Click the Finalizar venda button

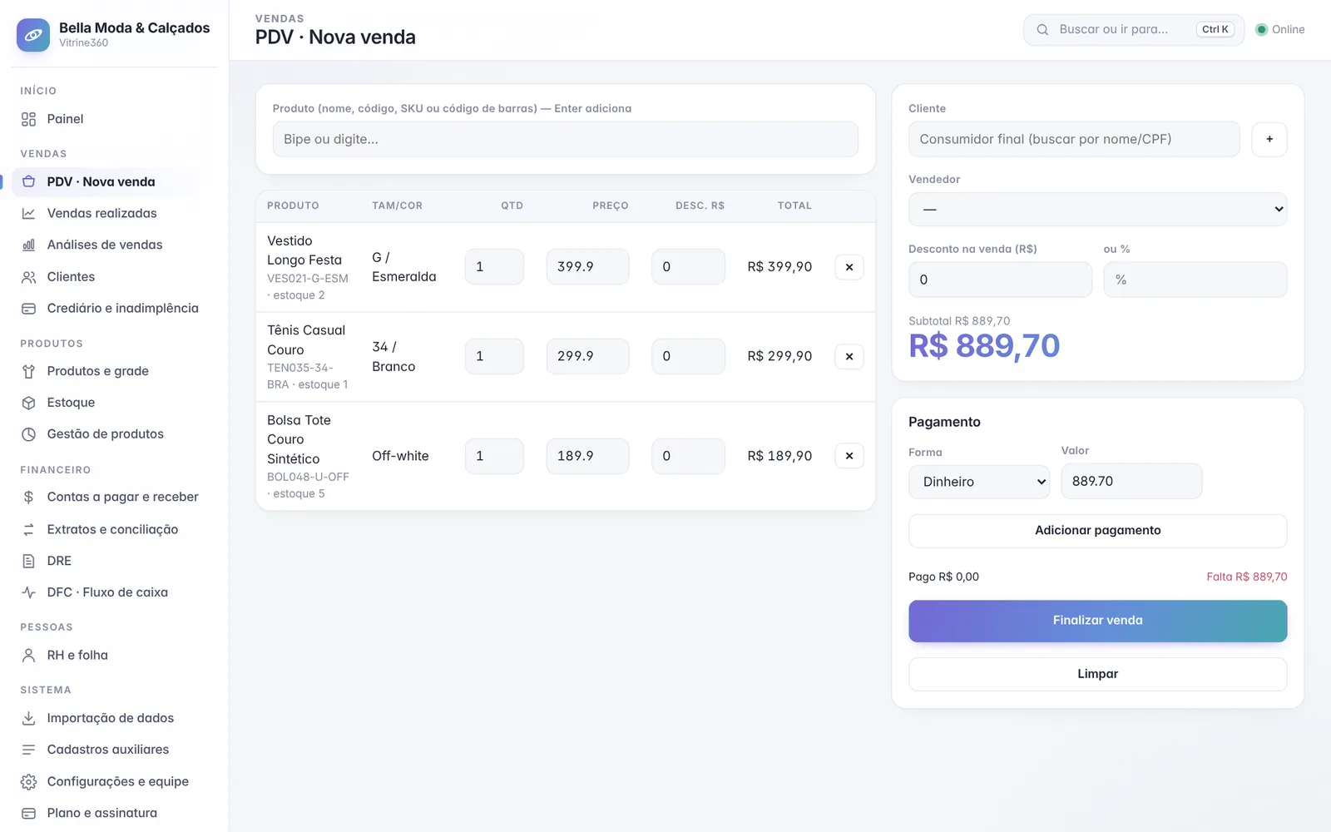coord(1097,621)
